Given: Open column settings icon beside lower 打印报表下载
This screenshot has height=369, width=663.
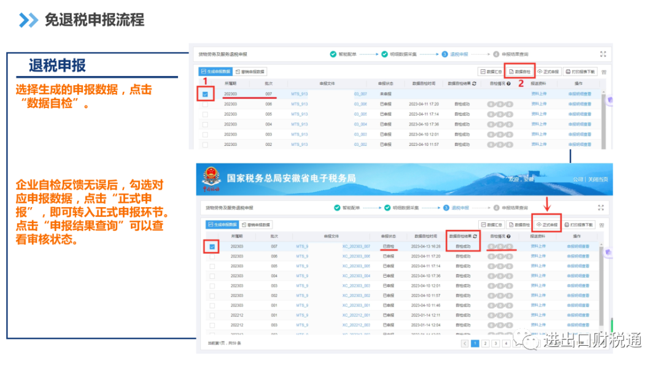Looking at the screenshot, I should pyautogui.click(x=602, y=225).
